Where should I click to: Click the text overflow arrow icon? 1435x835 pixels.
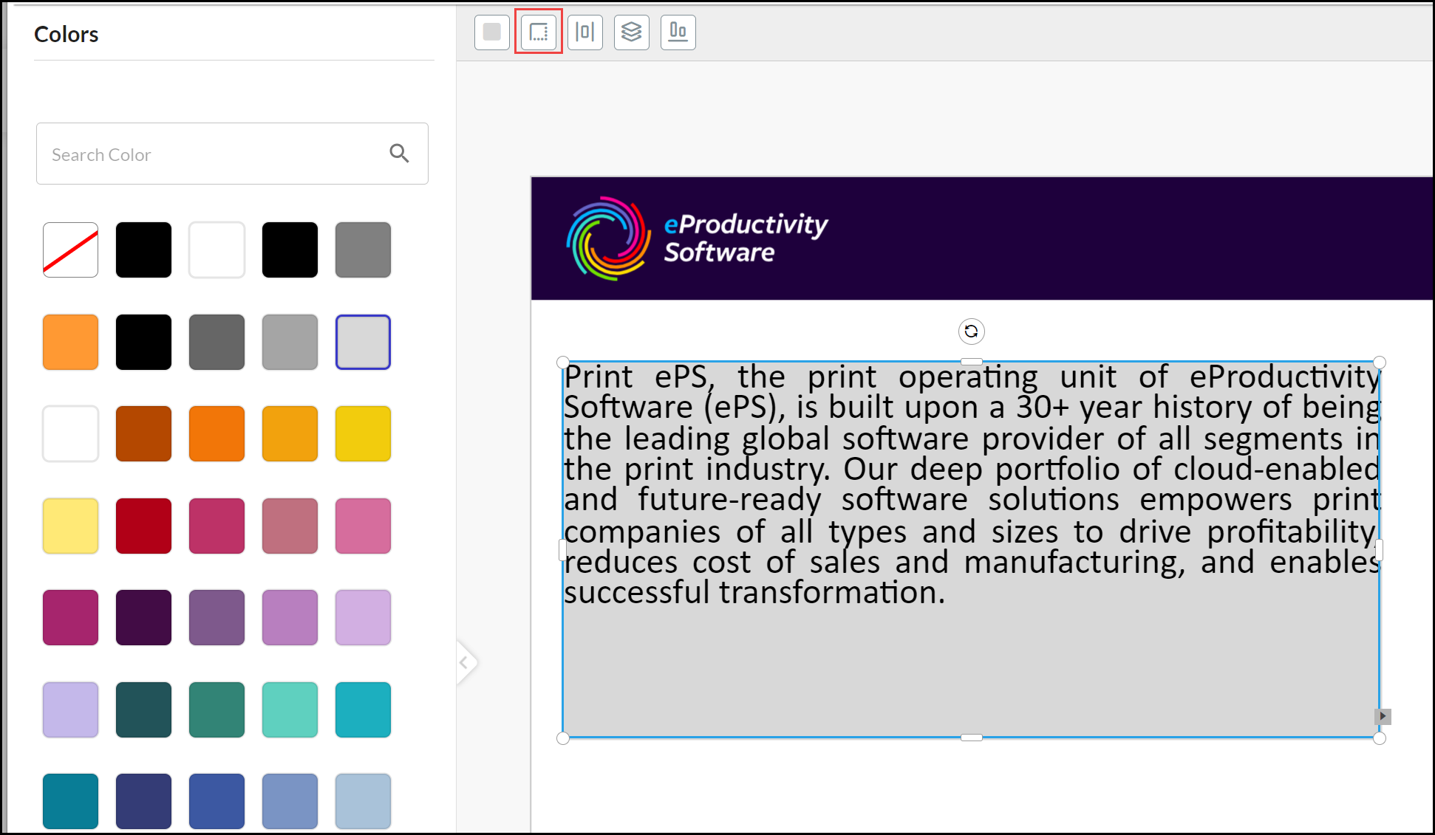click(x=1383, y=716)
